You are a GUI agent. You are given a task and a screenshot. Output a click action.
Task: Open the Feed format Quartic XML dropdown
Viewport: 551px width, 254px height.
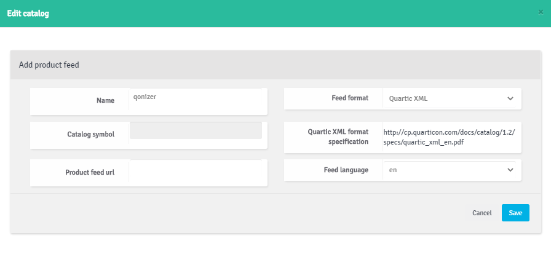[x=450, y=99]
